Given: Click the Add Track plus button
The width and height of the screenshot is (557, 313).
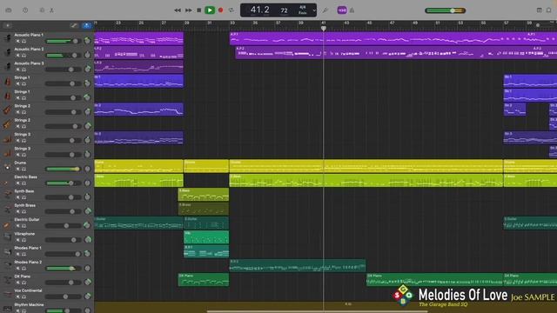Looking at the screenshot, I should [x=8, y=25].
